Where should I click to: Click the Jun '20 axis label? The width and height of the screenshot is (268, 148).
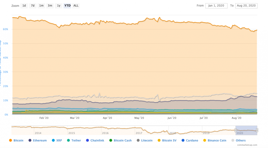(x=172, y=118)
